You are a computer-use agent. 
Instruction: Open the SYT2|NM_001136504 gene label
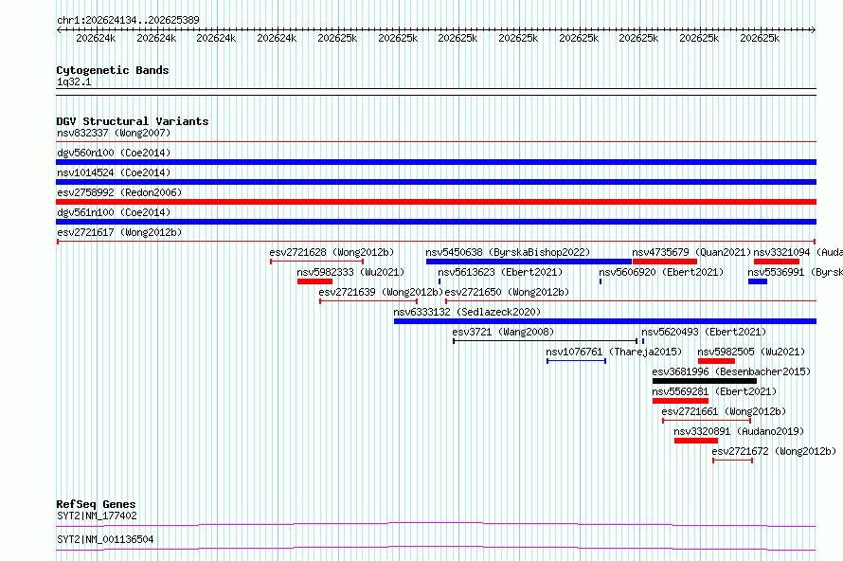(x=105, y=539)
